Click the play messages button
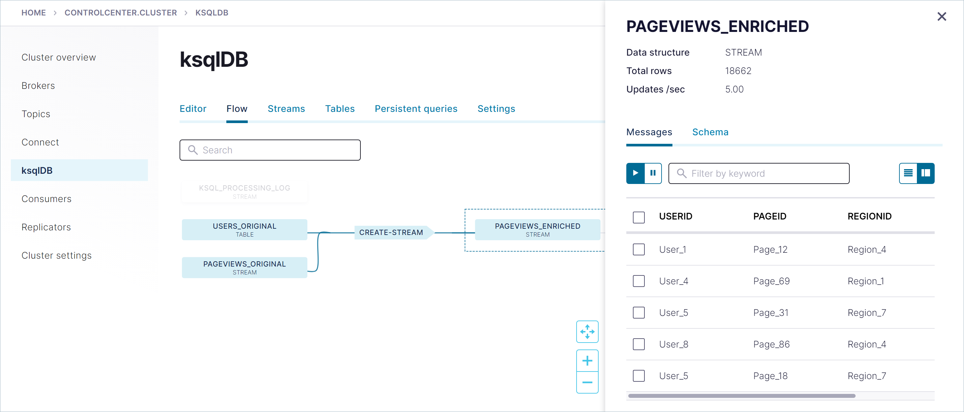The width and height of the screenshot is (964, 412). [x=636, y=173]
